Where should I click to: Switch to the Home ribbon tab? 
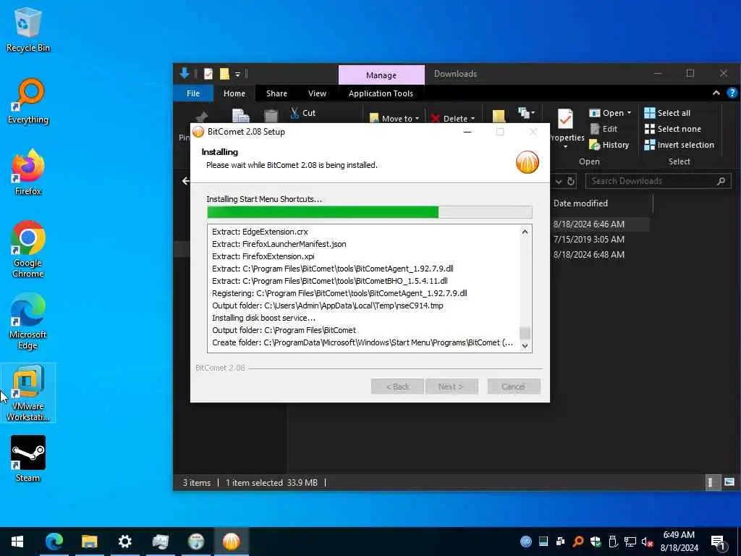[x=234, y=93]
